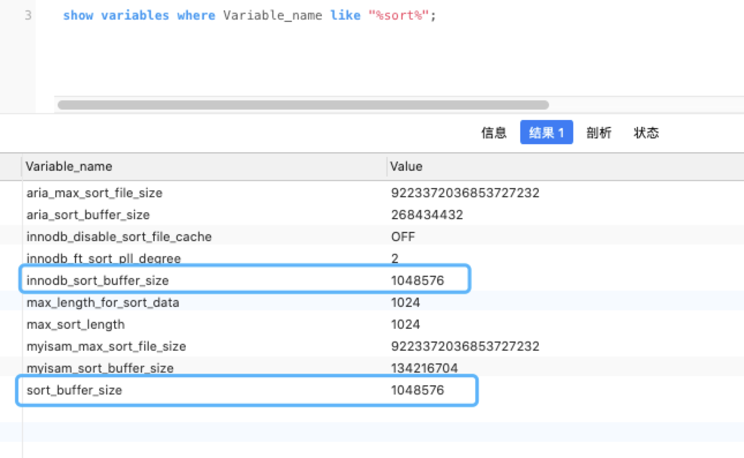744x458 pixels.
Task: Select the innodb_disable_sort_file_cache cell
Action: pos(119,236)
